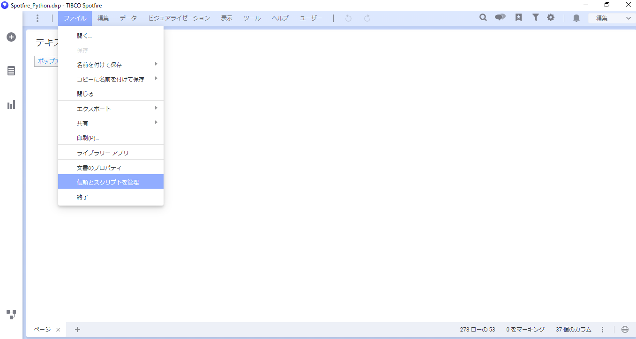This screenshot has height=339, width=636.
Task: Open the データ menu
Action: [128, 18]
